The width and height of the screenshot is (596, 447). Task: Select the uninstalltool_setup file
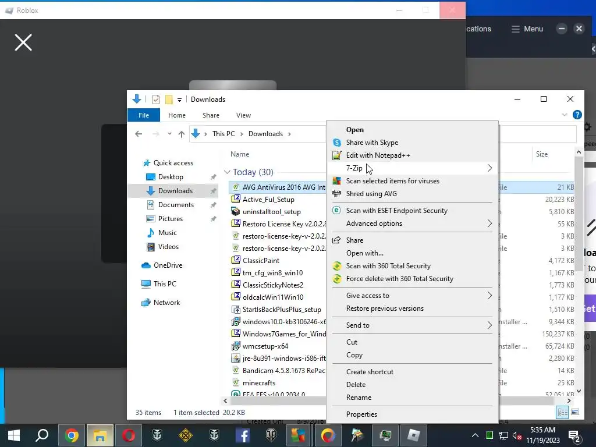(x=271, y=212)
